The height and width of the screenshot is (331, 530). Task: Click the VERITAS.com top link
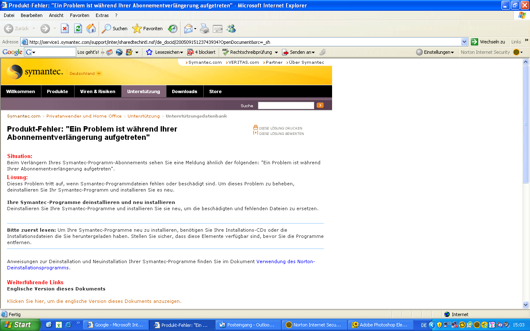click(244, 62)
